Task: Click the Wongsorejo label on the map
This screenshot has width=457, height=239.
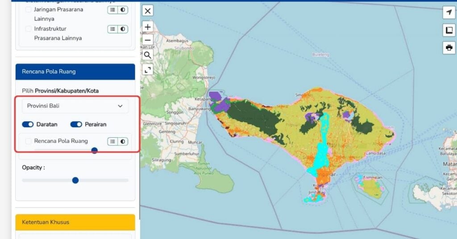Action: coord(204,78)
